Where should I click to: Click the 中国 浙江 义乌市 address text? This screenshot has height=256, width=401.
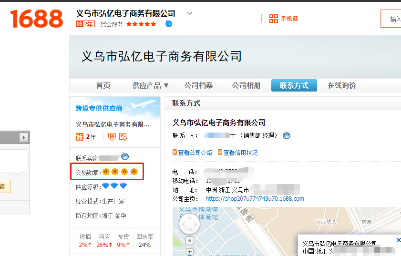[227, 190]
